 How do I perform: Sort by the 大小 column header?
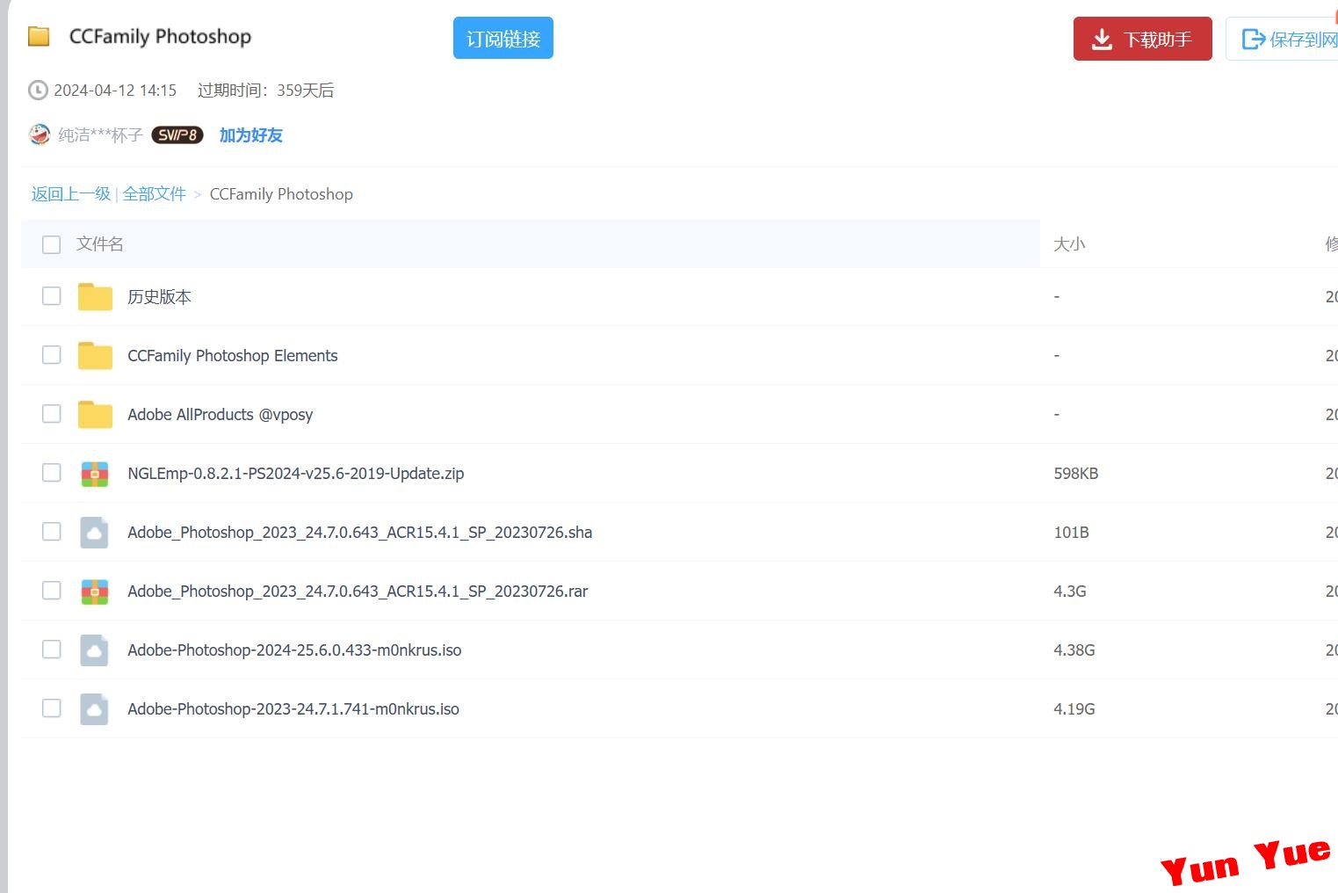click(x=1069, y=244)
